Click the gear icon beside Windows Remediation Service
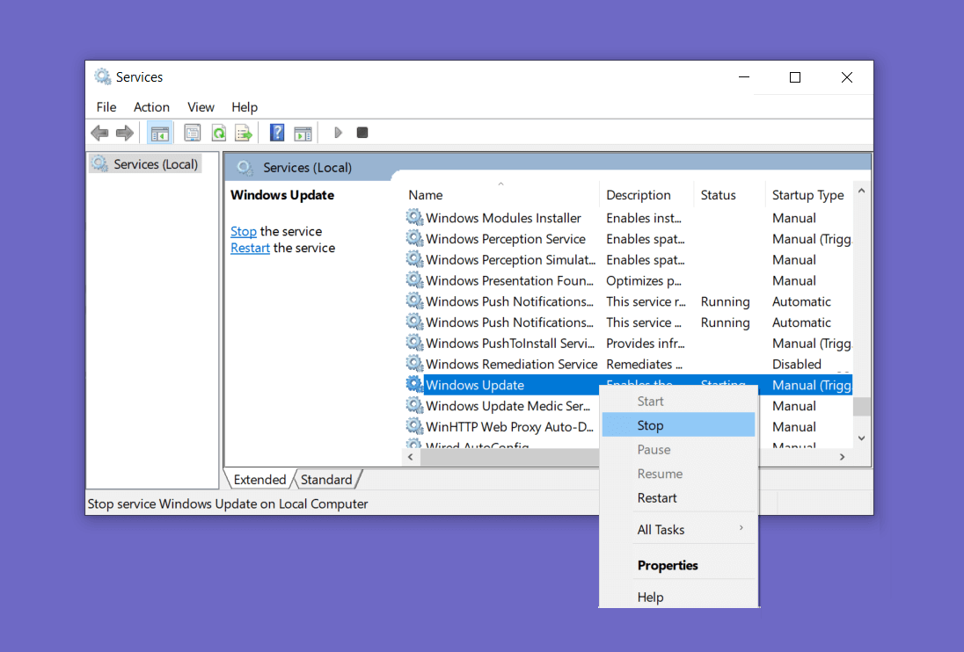Screen dimensions: 964x652 415,364
